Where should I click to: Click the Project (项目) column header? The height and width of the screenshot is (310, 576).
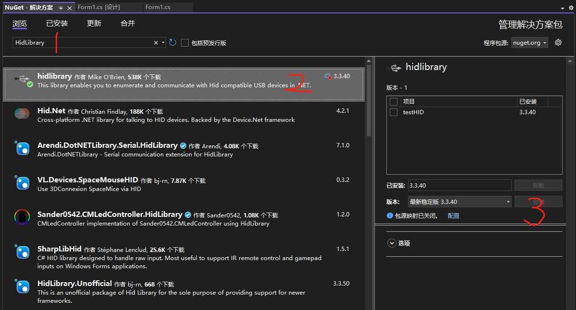click(460, 102)
